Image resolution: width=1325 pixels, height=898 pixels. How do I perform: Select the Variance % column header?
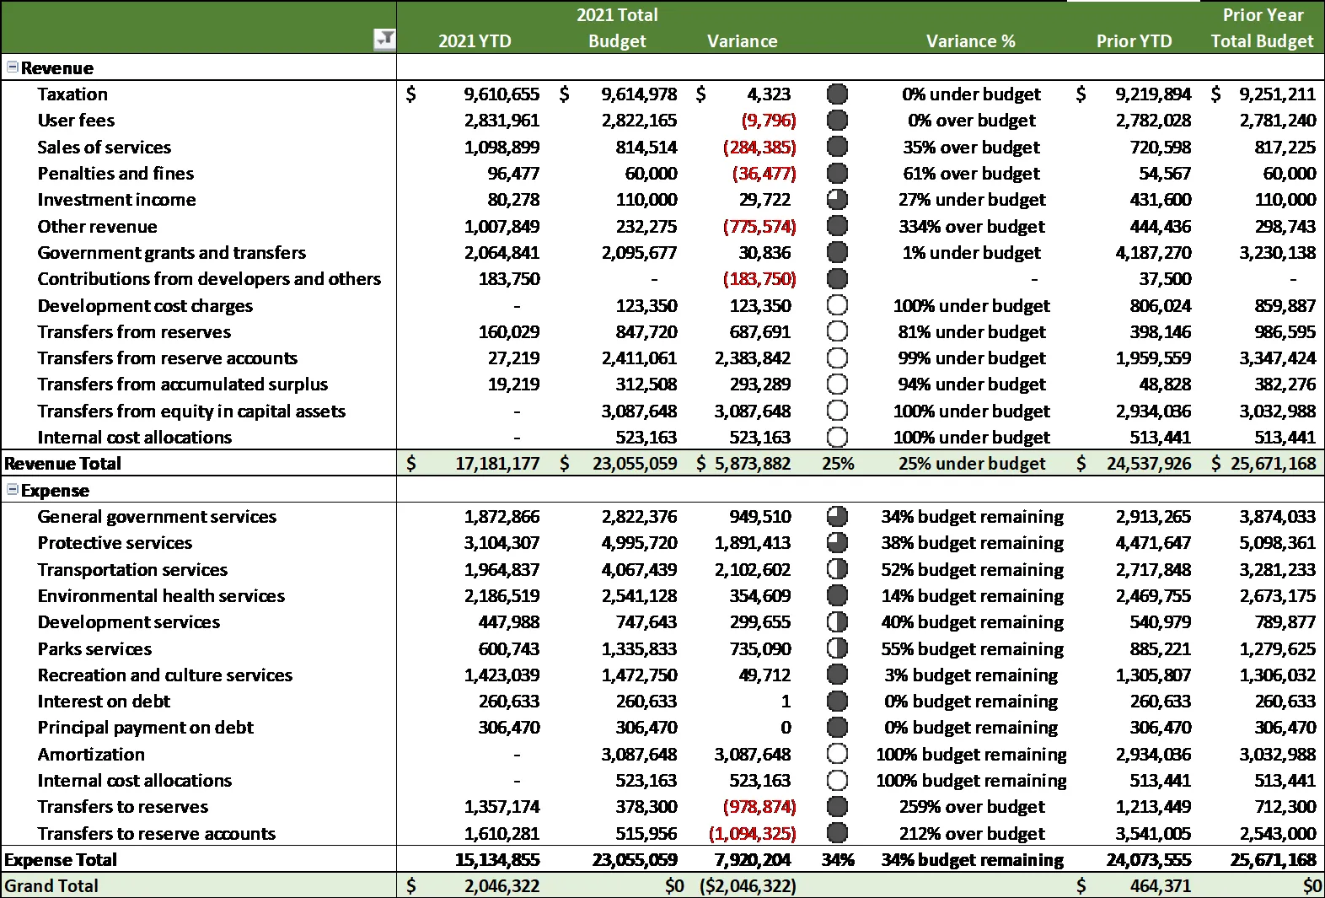[970, 40]
